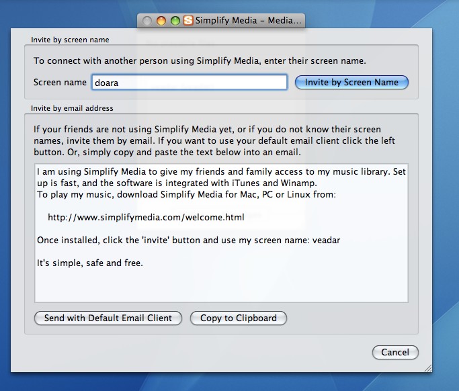
Task: Minimize window with the yellow button
Action: [161, 21]
